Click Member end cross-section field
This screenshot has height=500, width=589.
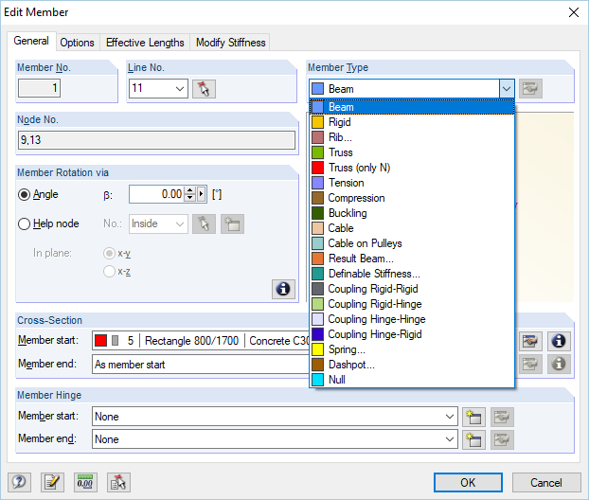tap(201, 364)
